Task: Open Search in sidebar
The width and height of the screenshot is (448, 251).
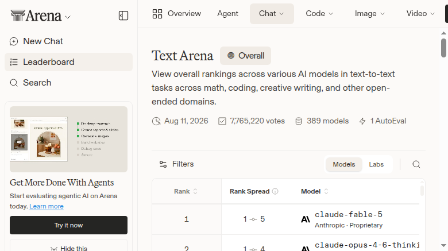Action: (x=68, y=83)
